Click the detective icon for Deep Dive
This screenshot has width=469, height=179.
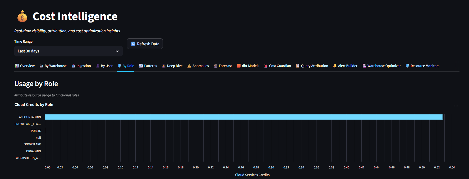(x=164, y=66)
